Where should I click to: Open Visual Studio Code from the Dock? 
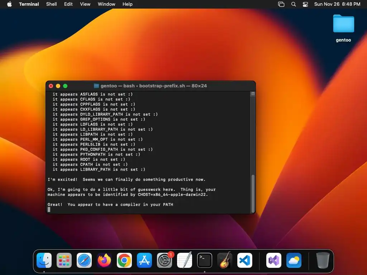[245, 260]
